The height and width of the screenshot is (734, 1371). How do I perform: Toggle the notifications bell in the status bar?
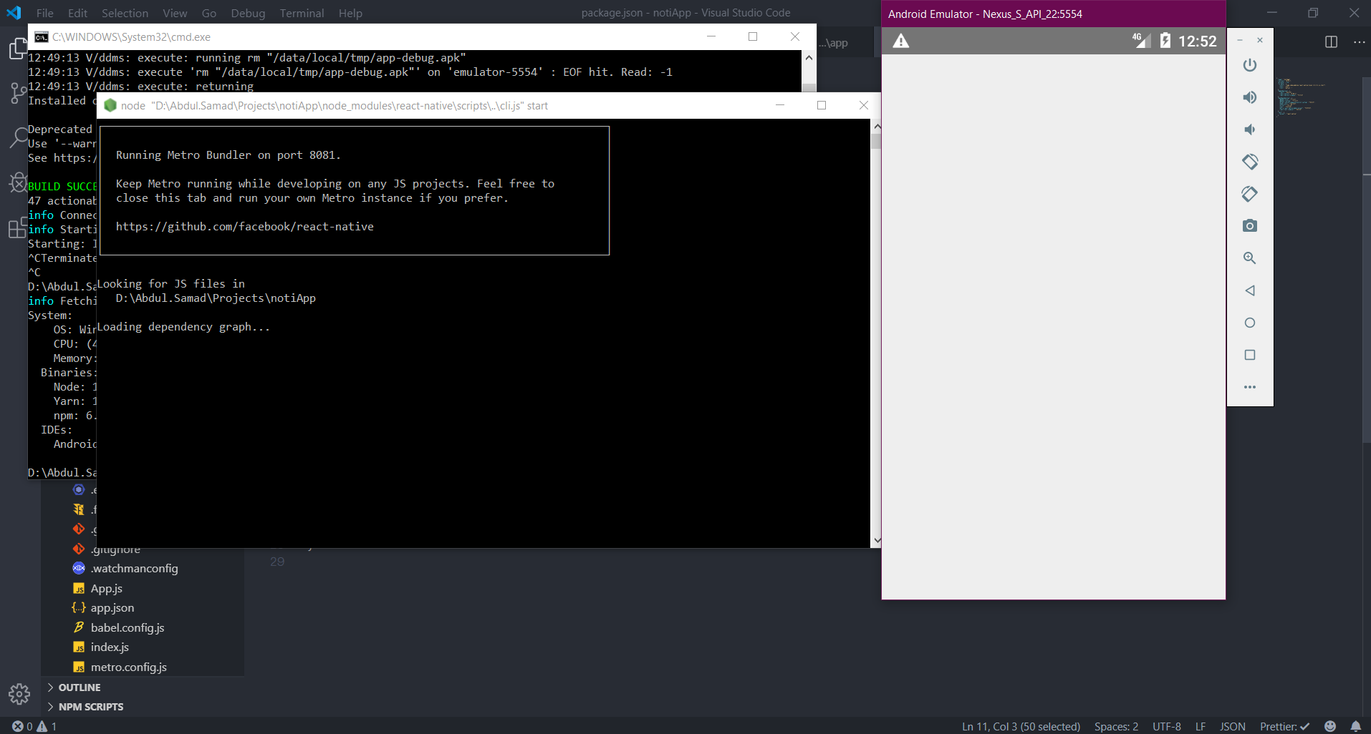coord(1357,726)
